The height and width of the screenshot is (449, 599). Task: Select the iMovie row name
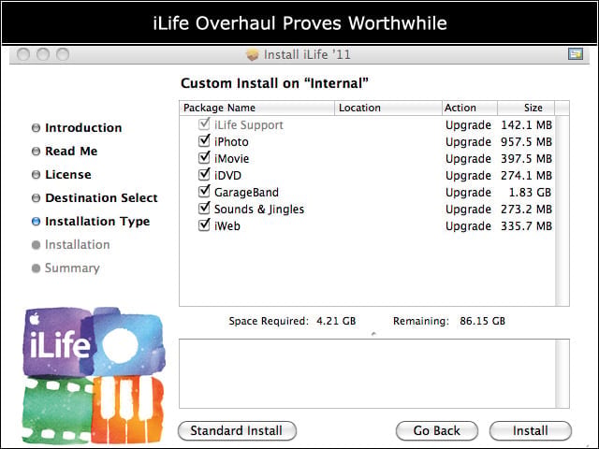click(x=232, y=159)
